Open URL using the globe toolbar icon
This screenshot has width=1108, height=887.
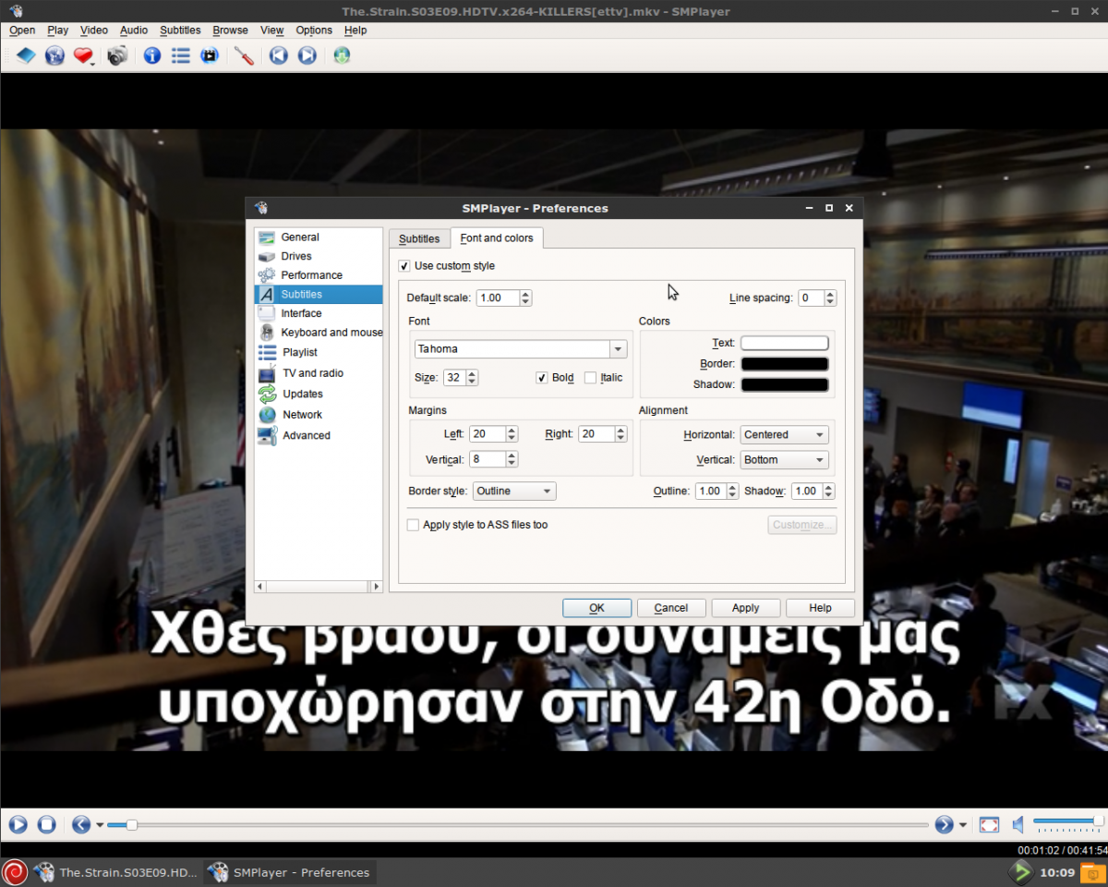[x=54, y=55]
